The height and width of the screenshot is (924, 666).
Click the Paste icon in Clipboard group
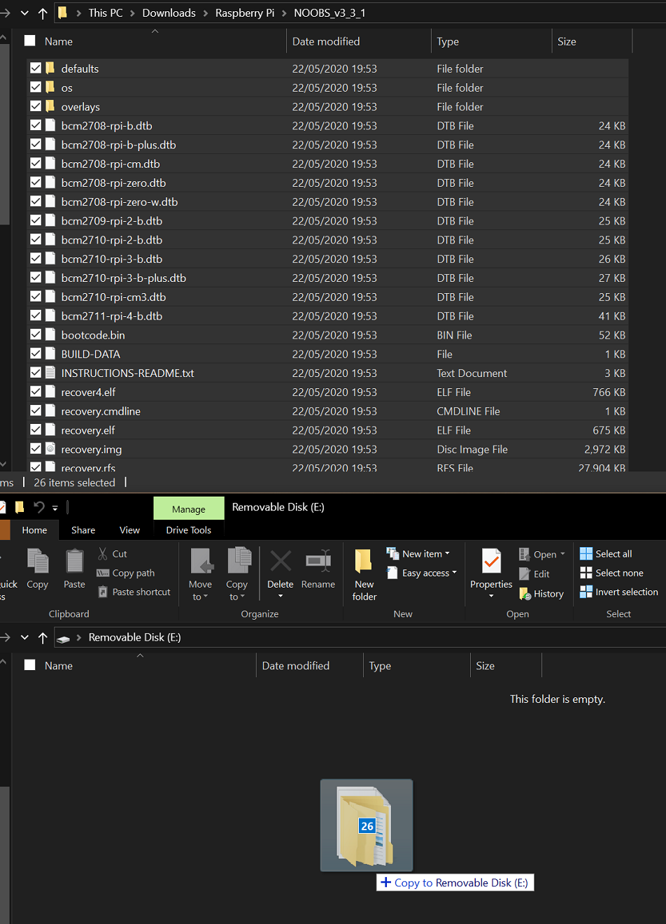[74, 562]
